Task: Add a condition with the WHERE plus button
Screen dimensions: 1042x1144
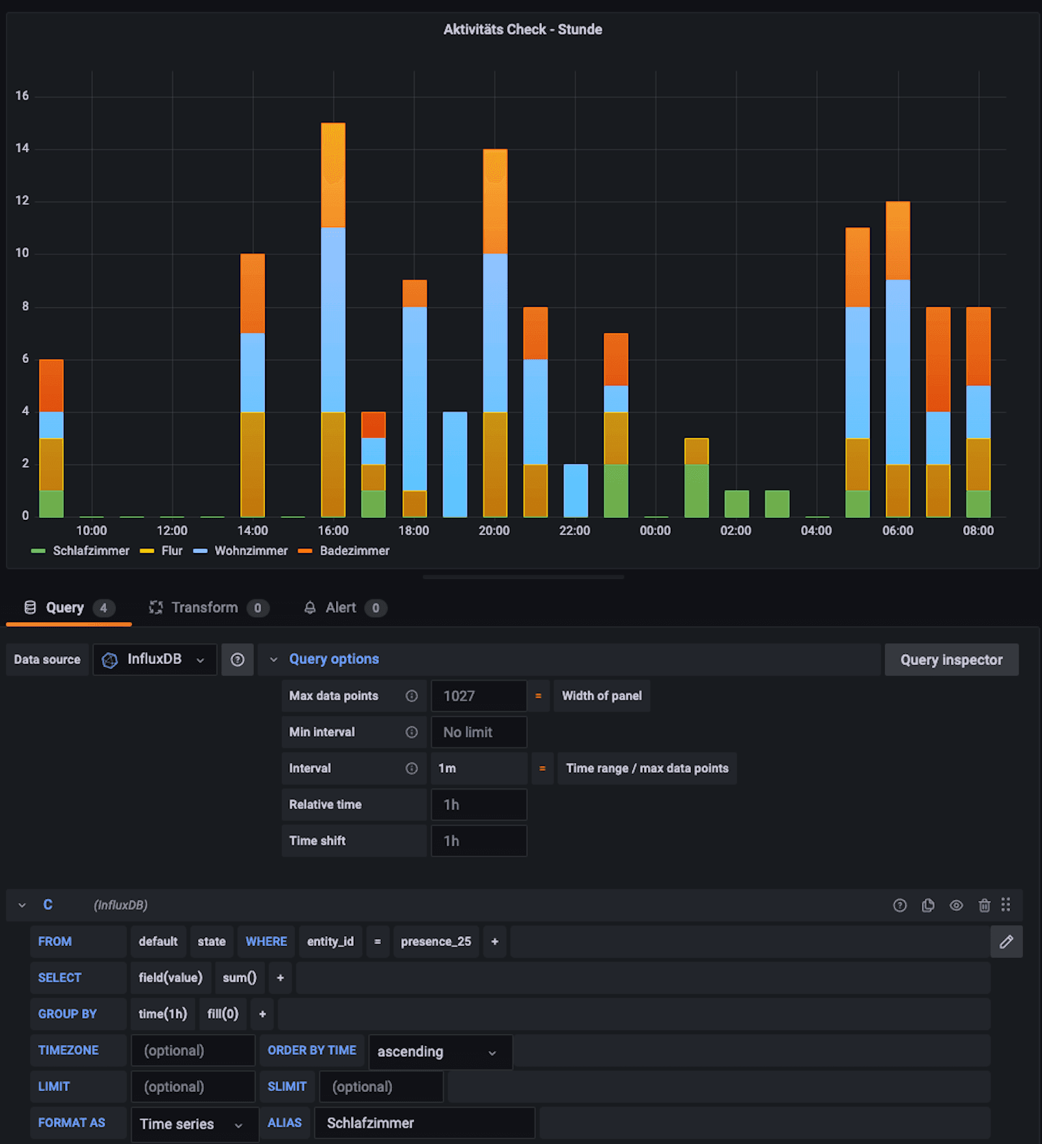Action: [x=494, y=941]
